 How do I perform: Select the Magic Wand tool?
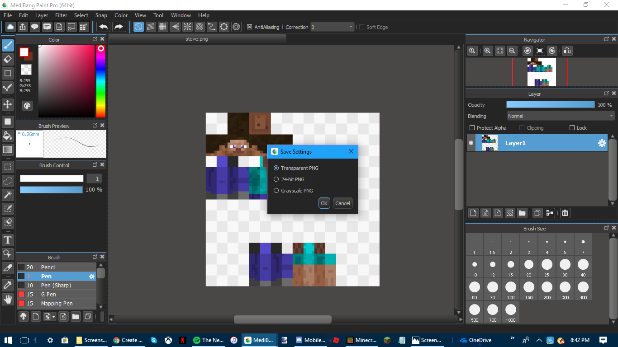pos(8,195)
